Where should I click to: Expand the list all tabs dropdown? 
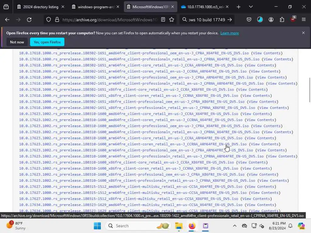[x=251, y=7]
